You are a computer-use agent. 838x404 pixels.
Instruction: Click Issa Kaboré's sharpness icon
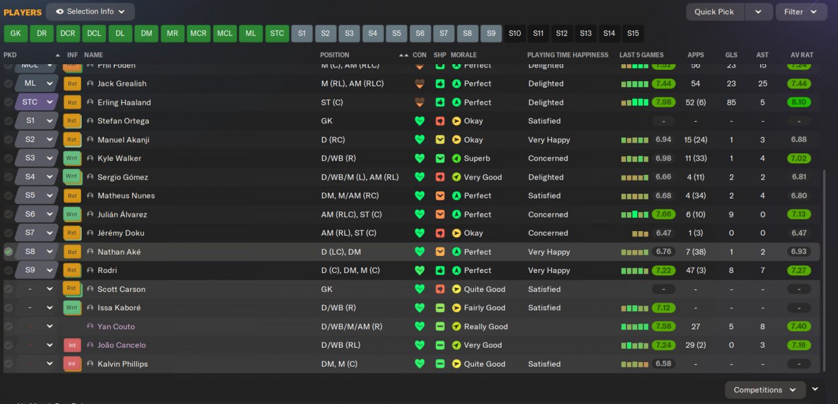coord(440,308)
